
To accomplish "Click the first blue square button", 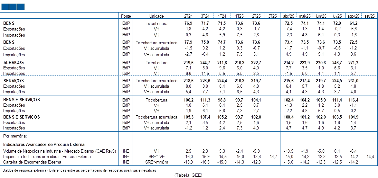I will tap(5, 6).
